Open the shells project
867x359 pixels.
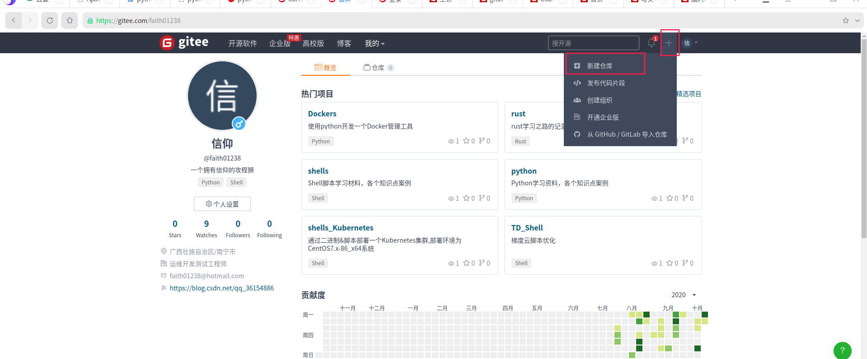click(318, 171)
